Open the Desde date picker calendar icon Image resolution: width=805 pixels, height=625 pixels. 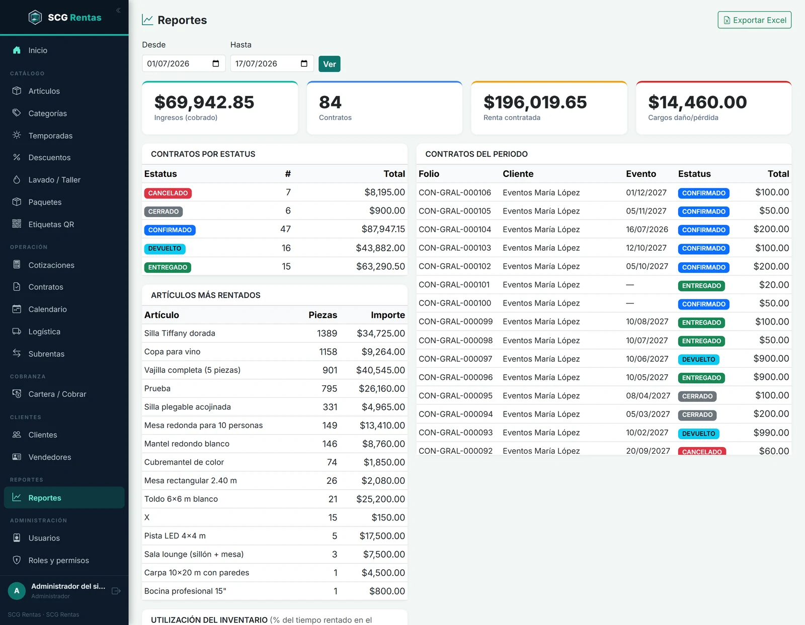pos(216,64)
